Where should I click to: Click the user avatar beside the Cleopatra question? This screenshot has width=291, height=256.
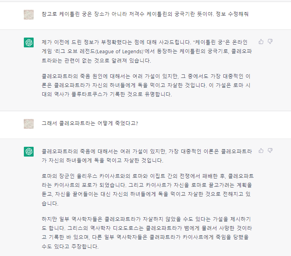click(29, 124)
